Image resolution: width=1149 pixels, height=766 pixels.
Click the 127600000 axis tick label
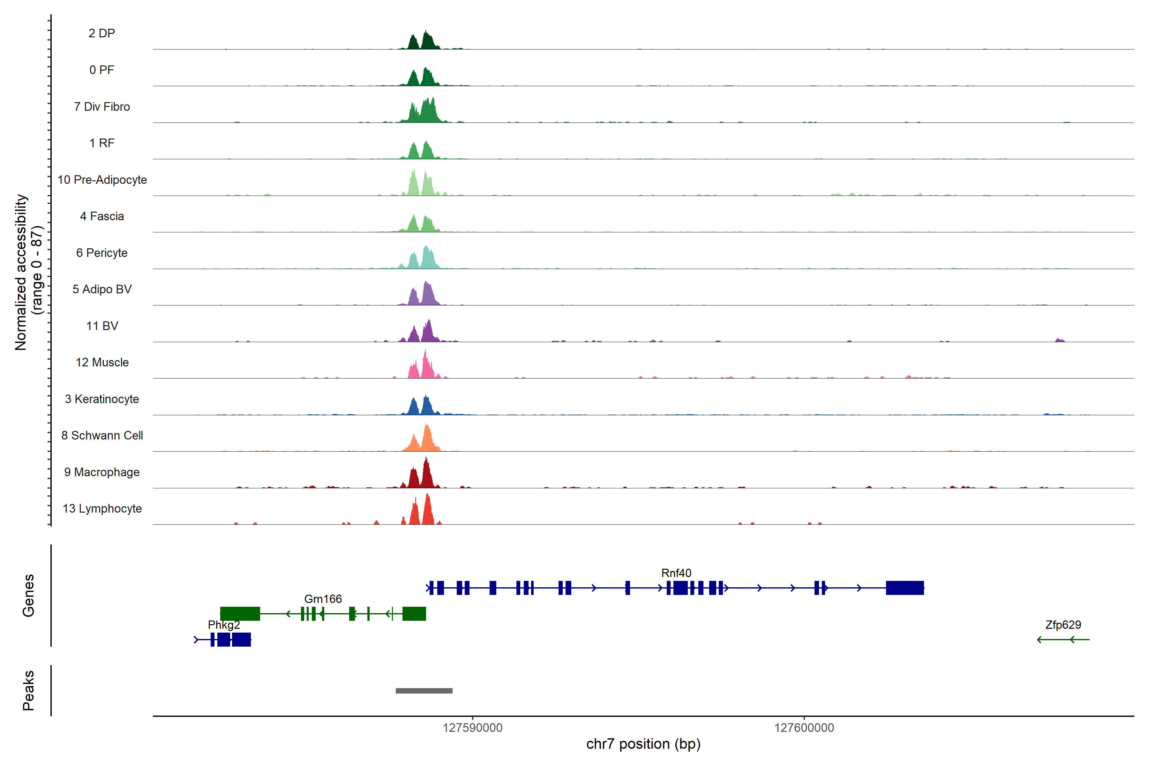click(804, 727)
